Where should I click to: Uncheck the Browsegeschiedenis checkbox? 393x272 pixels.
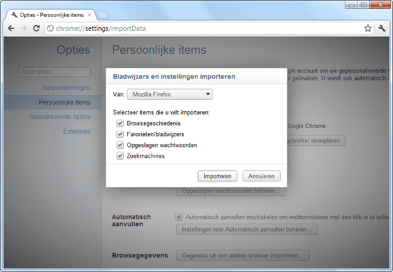(120, 123)
